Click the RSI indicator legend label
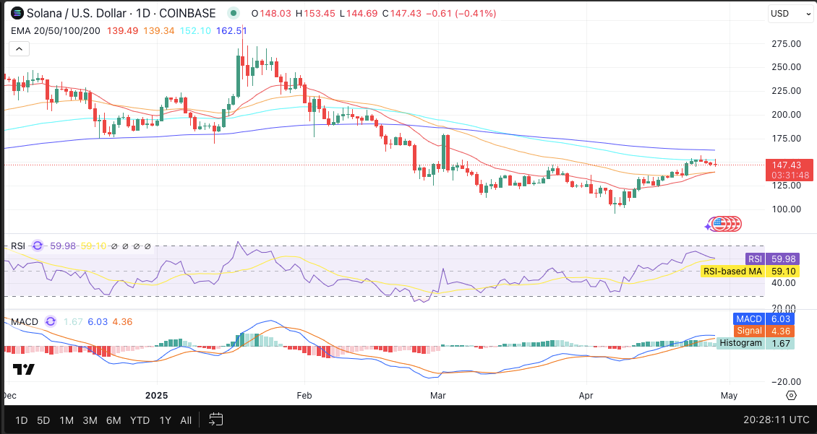This screenshot has height=434, width=817. 18,246
